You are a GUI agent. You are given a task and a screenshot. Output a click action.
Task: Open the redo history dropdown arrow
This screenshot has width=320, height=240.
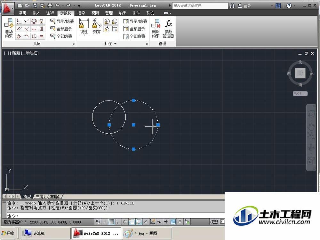(74, 5)
